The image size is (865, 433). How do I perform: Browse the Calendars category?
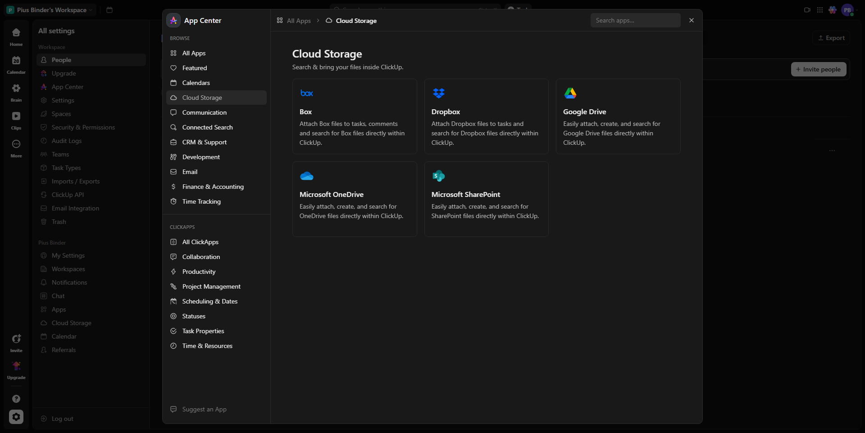(x=216, y=83)
